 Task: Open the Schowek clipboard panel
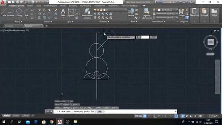(x=204, y=12)
